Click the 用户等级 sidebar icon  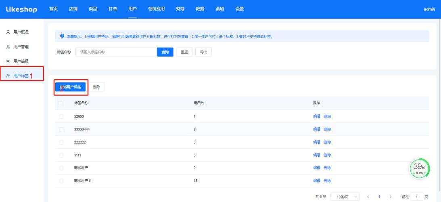8,61
